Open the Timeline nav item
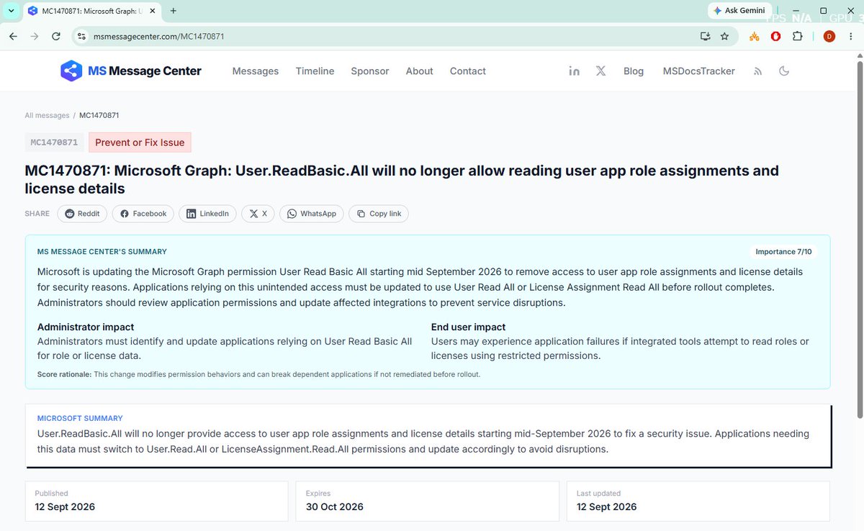This screenshot has height=531, width=864. coord(315,71)
